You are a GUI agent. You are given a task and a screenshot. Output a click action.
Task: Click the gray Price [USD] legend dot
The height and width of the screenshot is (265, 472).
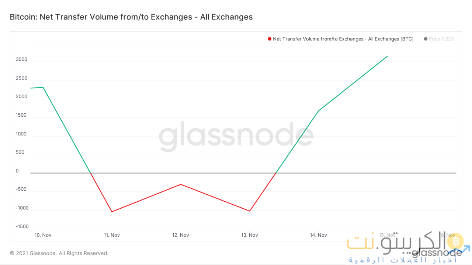tap(426, 39)
